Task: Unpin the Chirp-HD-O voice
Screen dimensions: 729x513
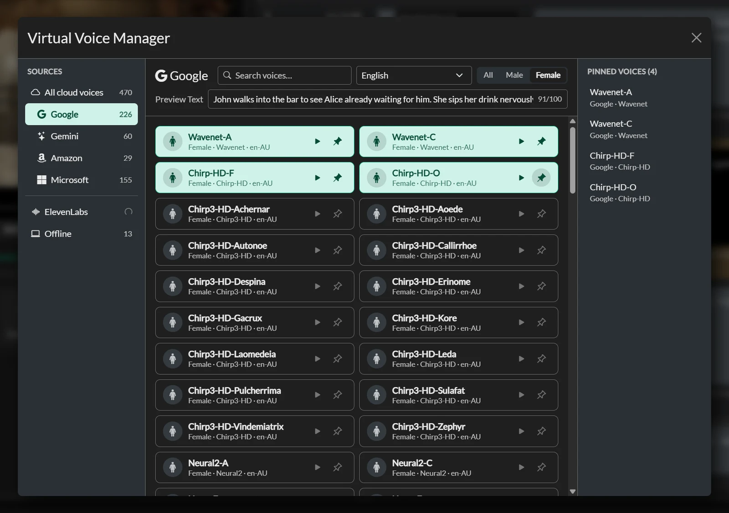Action: coord(541,178)
